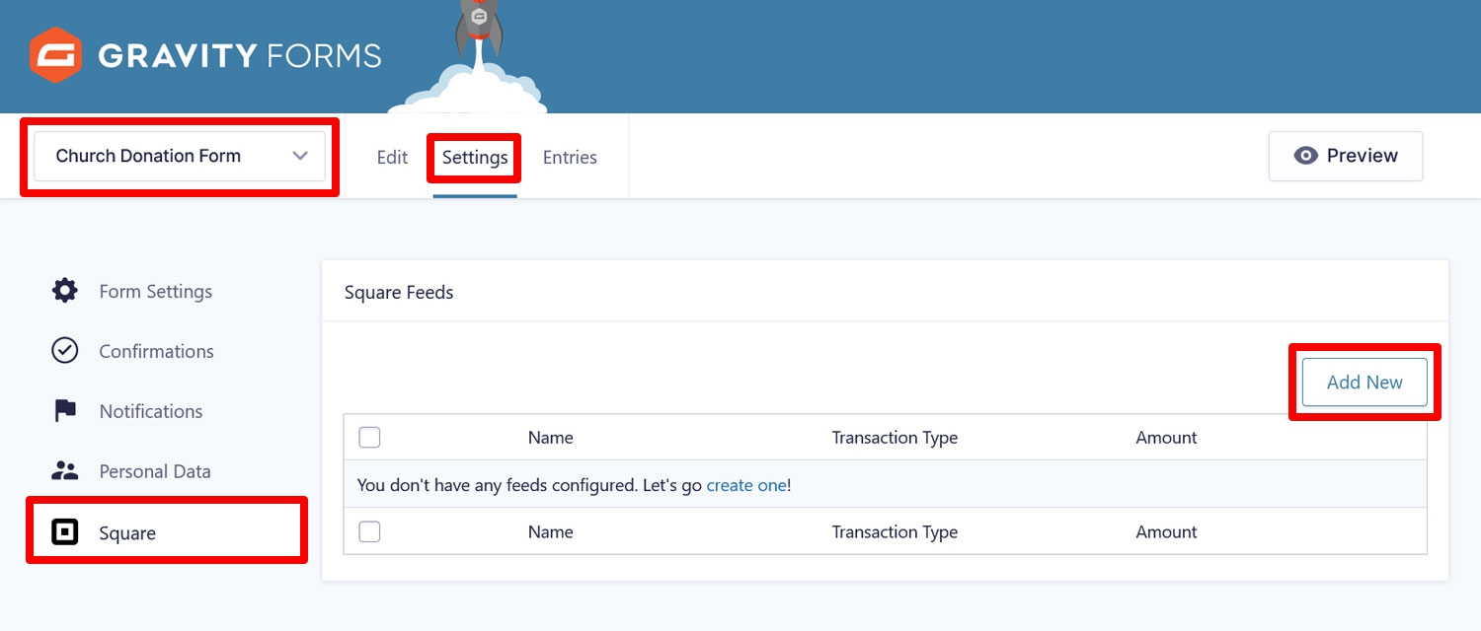Image resolution: width=1481 pixels, height=631 pixels.
Task: Click the Notifications flag icon
Action: (x=65, y=411)
